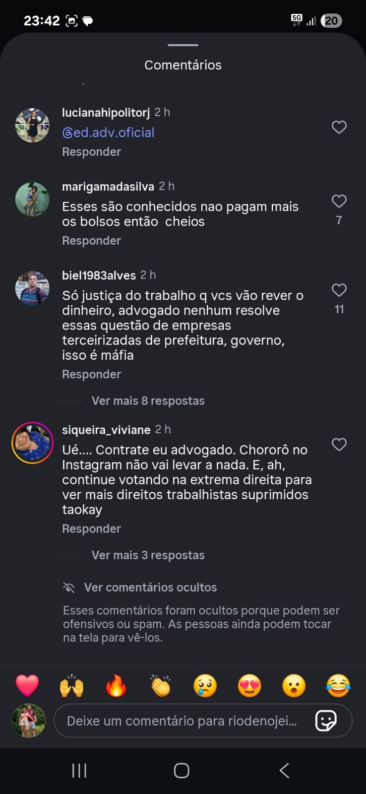Image resolution: width=366 pixels, height=794 pixels.
Task: React with the laughing tears emoji
Action: pyautogui.click(x=338, y=686)
